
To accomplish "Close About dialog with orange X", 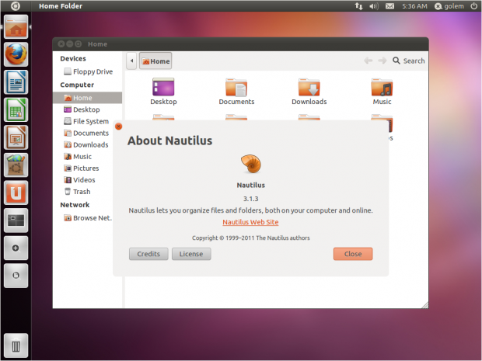I will tap(119, 127).
